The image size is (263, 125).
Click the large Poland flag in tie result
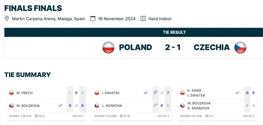coord(108,48)
